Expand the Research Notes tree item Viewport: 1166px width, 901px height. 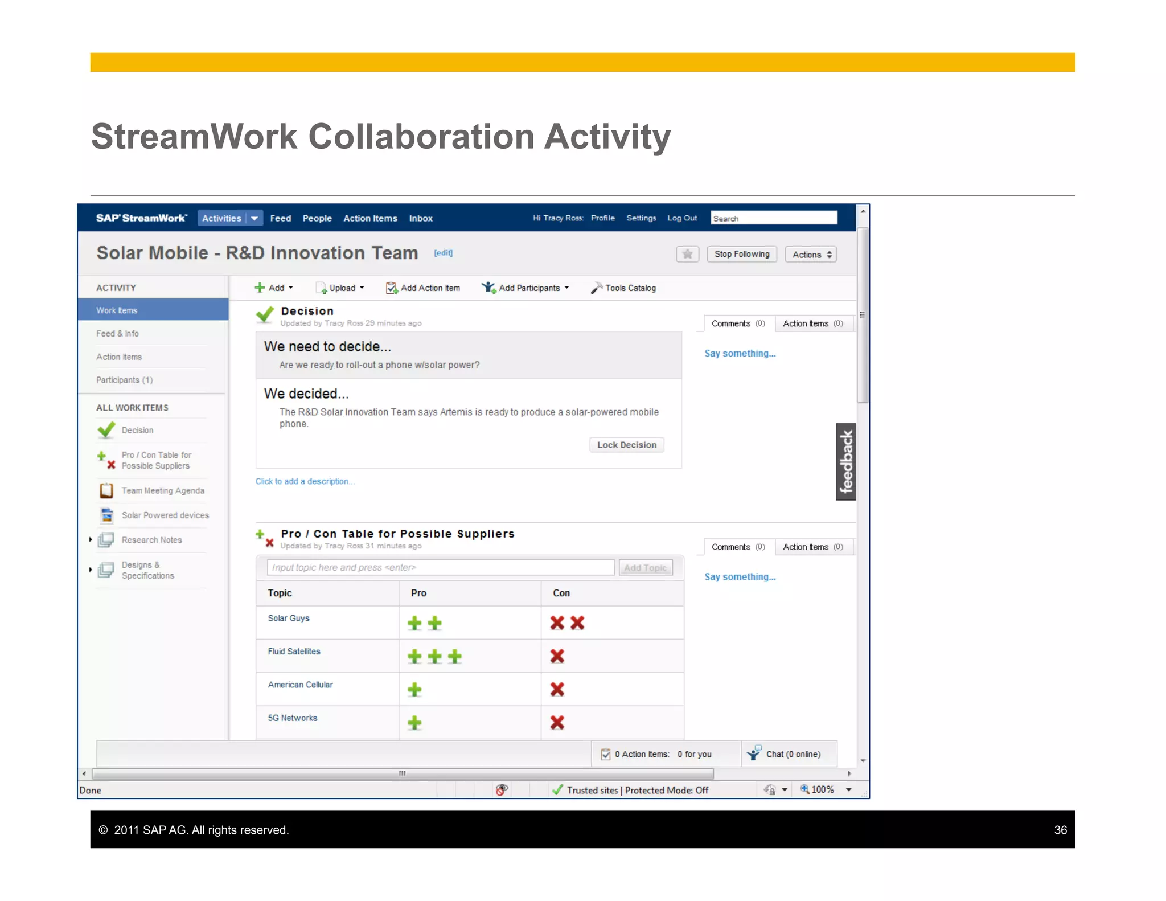pyautogui.click(x=90, y=539)
